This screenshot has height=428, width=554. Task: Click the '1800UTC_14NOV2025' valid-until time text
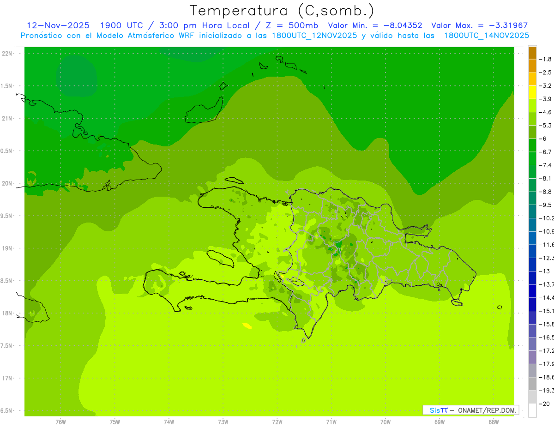(x=487, y=36)
